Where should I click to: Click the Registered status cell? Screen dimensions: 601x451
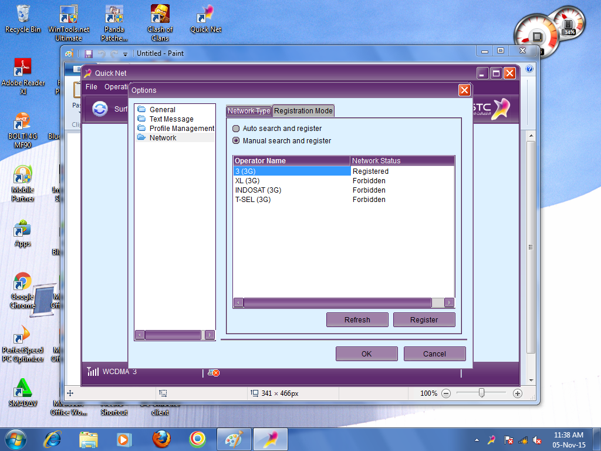(371, 171)
